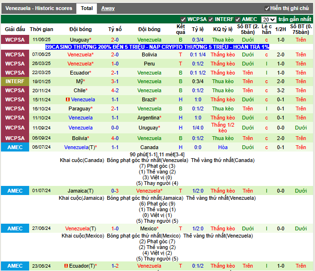Image resolution: width=315 pixels, height=271 pixels.
Task: Click the Khai cuộc(Canada) note
Action: tap(82, 160)
